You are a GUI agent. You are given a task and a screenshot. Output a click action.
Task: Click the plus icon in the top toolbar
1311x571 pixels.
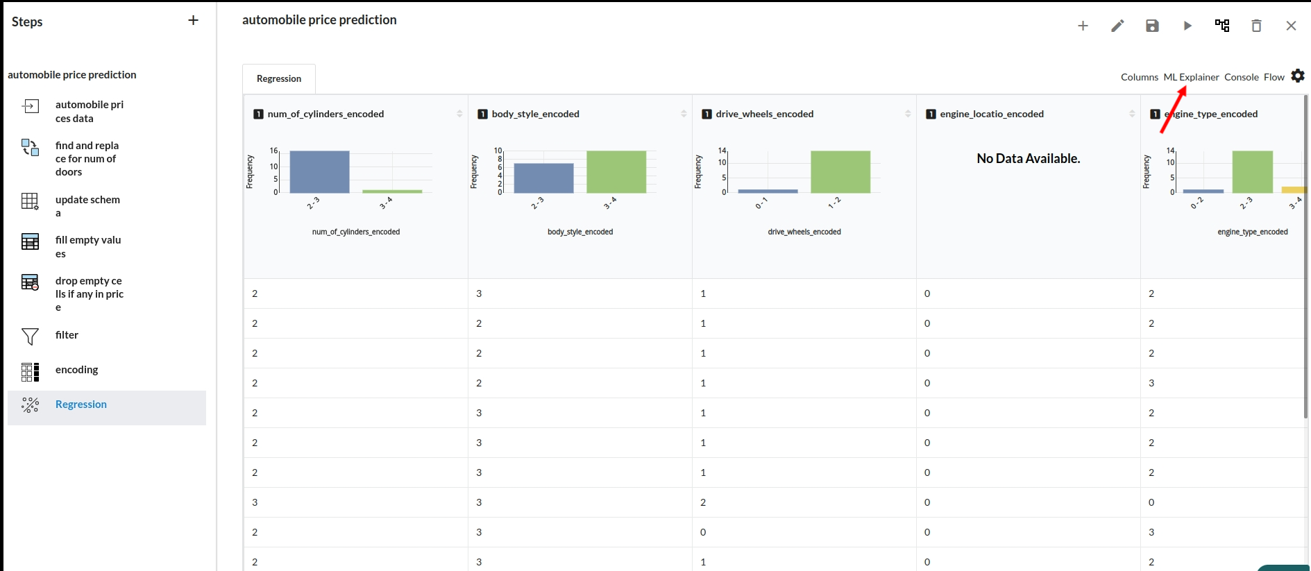[x=1083, y=26]
